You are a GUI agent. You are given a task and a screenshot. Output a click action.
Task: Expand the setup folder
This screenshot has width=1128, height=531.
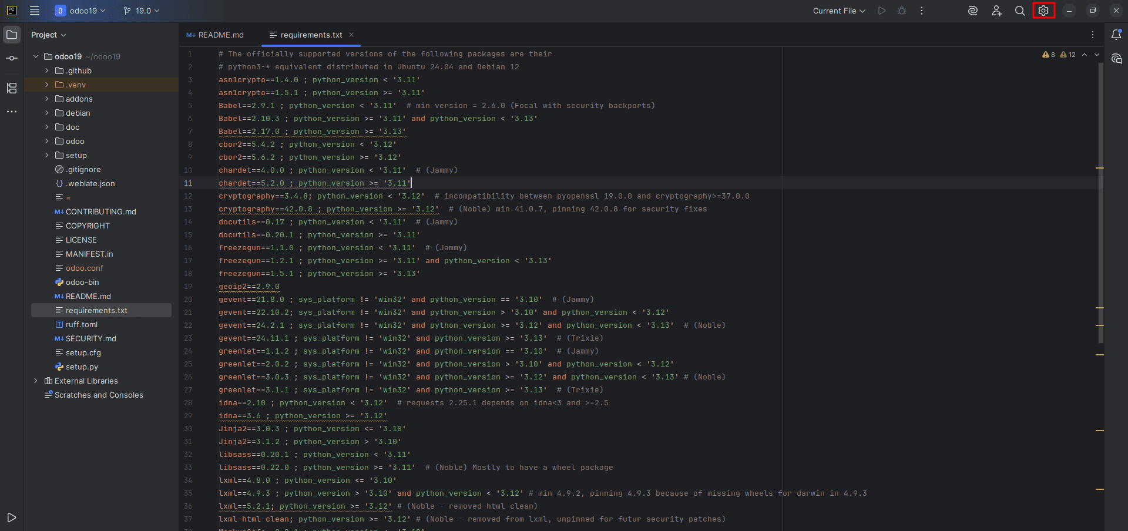(x=47, y=155)
